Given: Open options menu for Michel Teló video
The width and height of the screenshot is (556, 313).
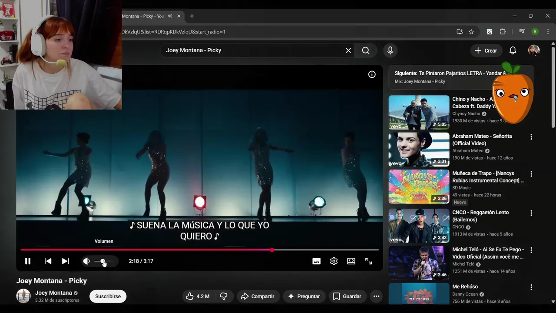Looking at the screenshot, I should point(531,250).
